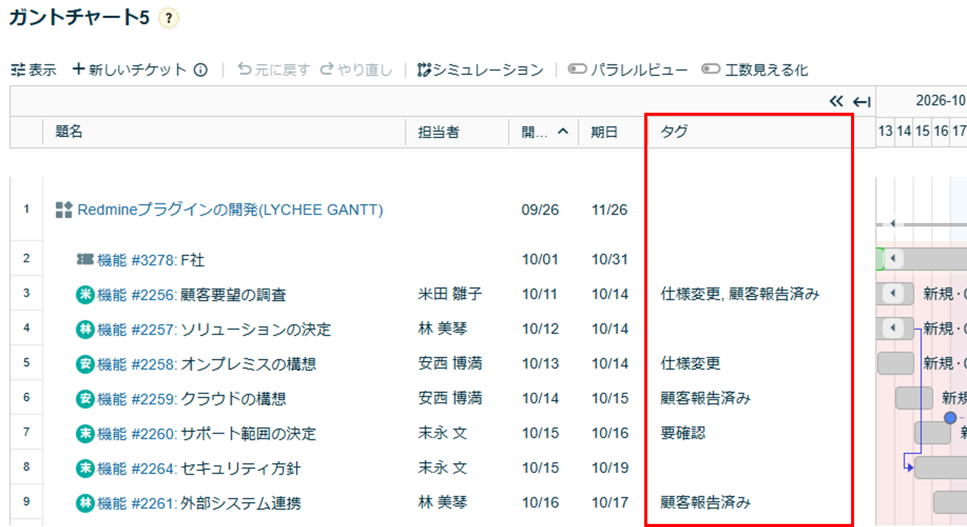Click the scroll-left arrow on the #3278 gantt bar
Image resolution: width=967 pixels, height=527 pixels.
[x=893, y=258]
